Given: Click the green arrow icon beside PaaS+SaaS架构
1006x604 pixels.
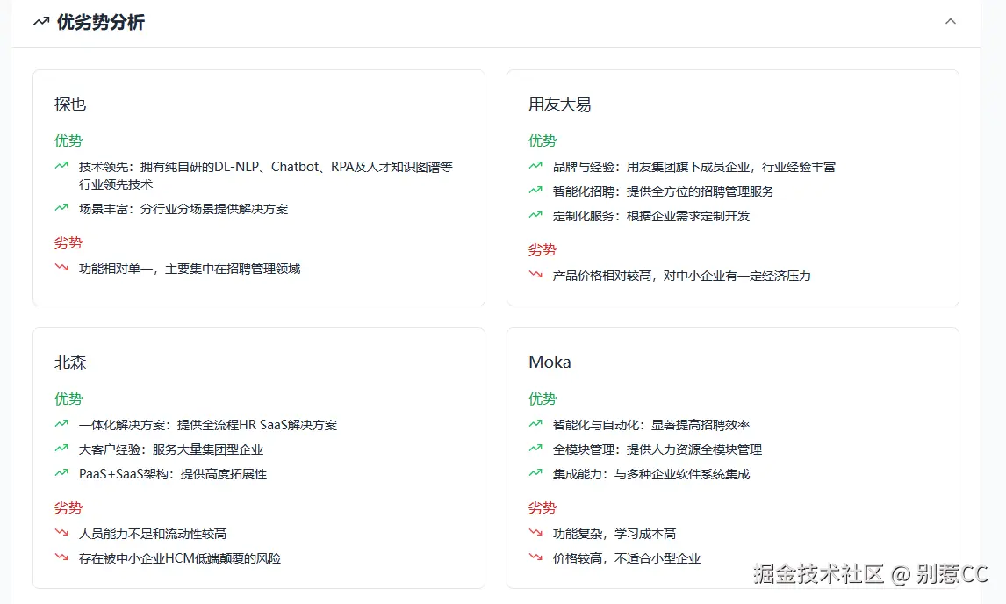Looking at the screenshot, I should click(x=61, y=473).
